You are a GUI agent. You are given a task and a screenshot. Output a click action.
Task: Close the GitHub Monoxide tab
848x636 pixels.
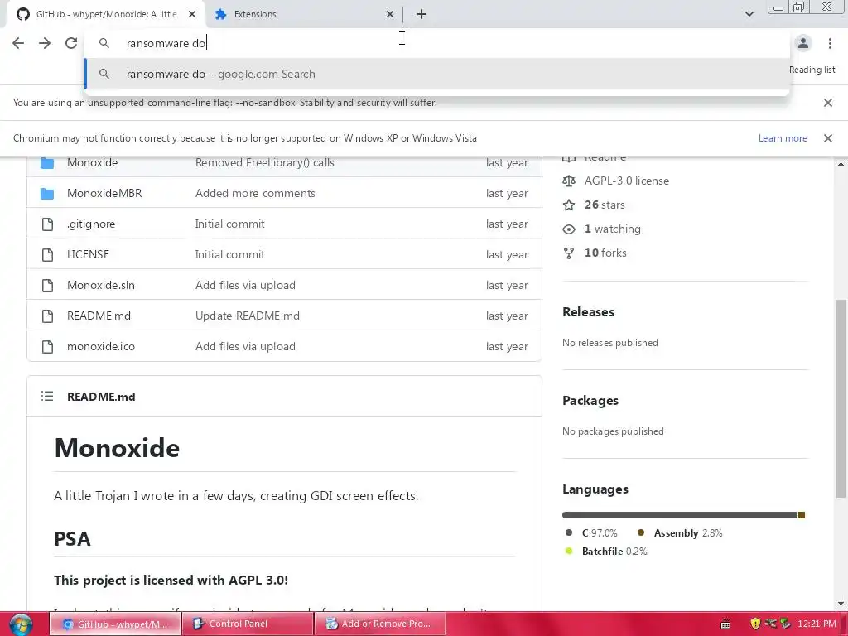click(192, 14)
